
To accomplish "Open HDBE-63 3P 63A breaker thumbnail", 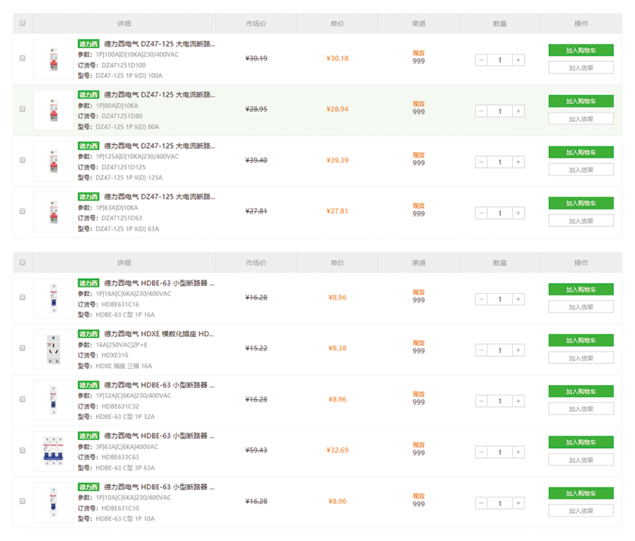I will [53, 451].
